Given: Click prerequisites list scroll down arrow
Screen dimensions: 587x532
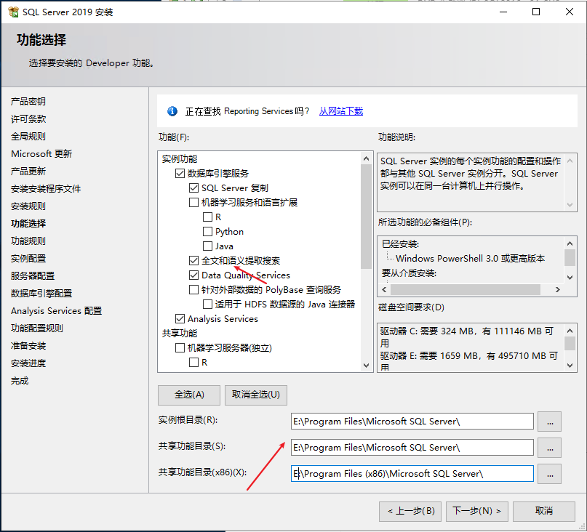Looking at the screenshot, I should coord(570,278).
